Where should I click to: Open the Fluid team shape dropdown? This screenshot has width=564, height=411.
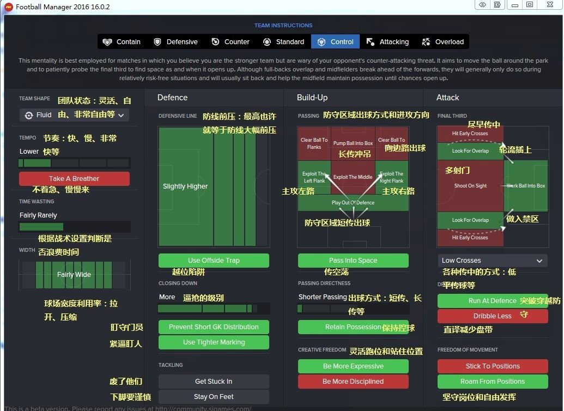(74, 115)
